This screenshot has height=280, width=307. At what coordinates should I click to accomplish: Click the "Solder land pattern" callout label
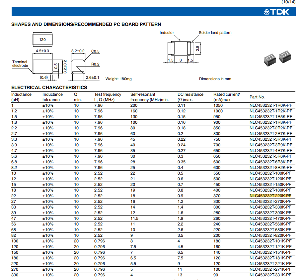tap(215, 33)
